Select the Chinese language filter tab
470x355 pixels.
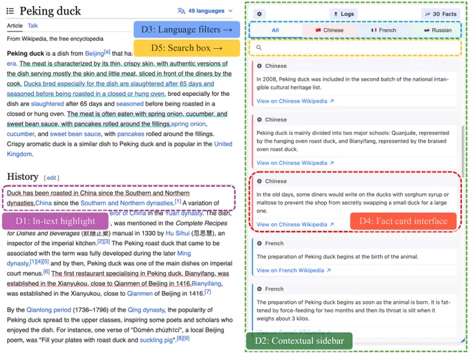pos(330,30)
